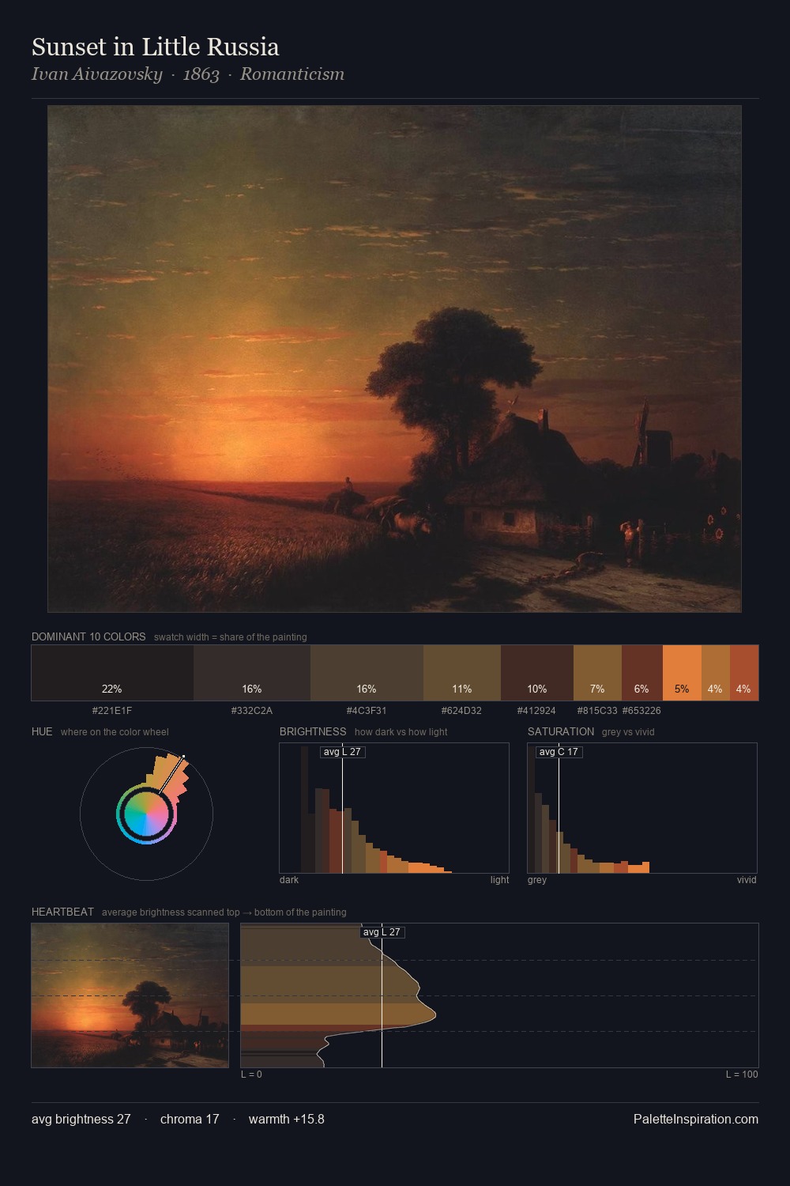Click the hex code #4C3F31
This screenshot has height=1186, width=790.
click(367, 711)
